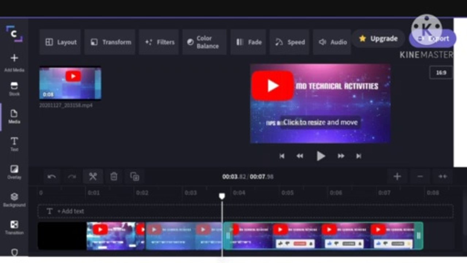Select the first video clip on timeline
467x263 pixels.
pos(116,236)
